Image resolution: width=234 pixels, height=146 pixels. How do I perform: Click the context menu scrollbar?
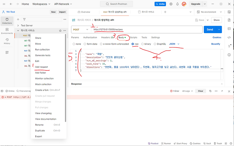point(66,78)
